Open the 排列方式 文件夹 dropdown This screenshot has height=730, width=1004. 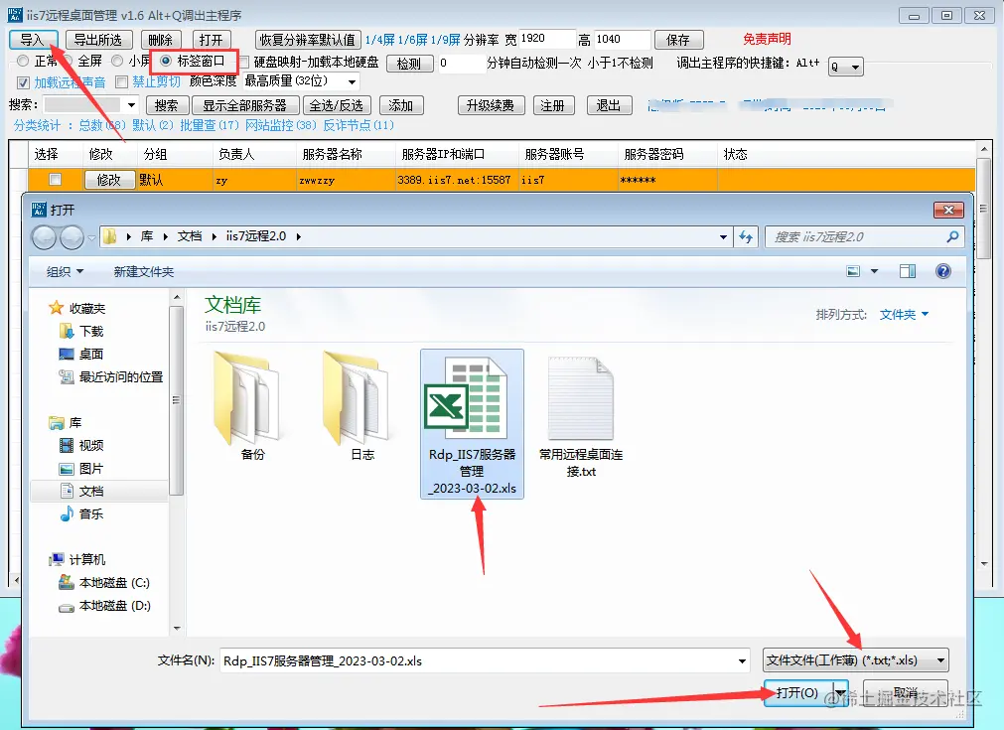tap(904, 315)
